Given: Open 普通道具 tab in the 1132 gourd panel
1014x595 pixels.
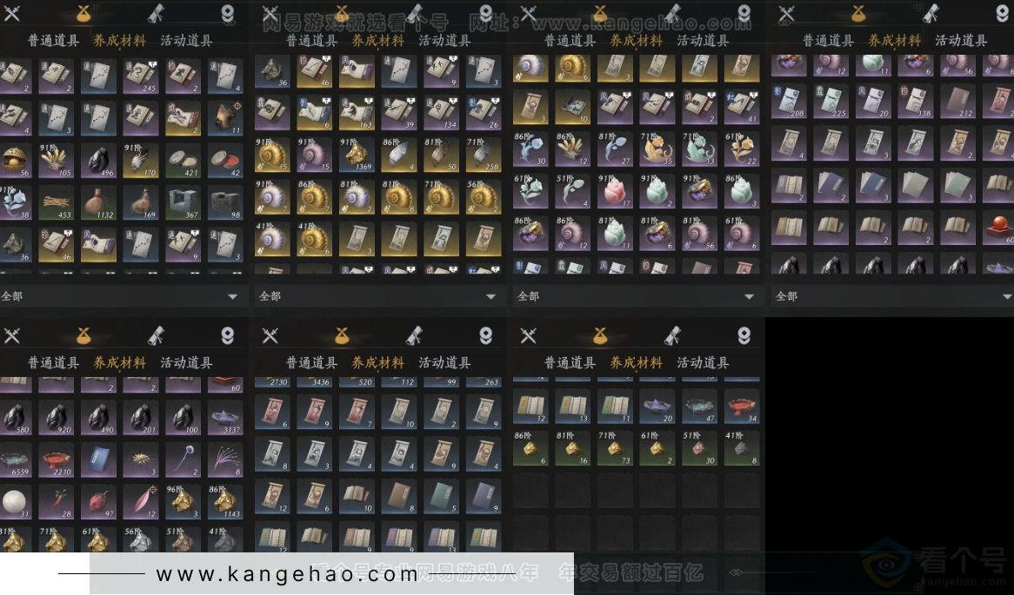Looking at the screenshot, I should coord(53,40).
